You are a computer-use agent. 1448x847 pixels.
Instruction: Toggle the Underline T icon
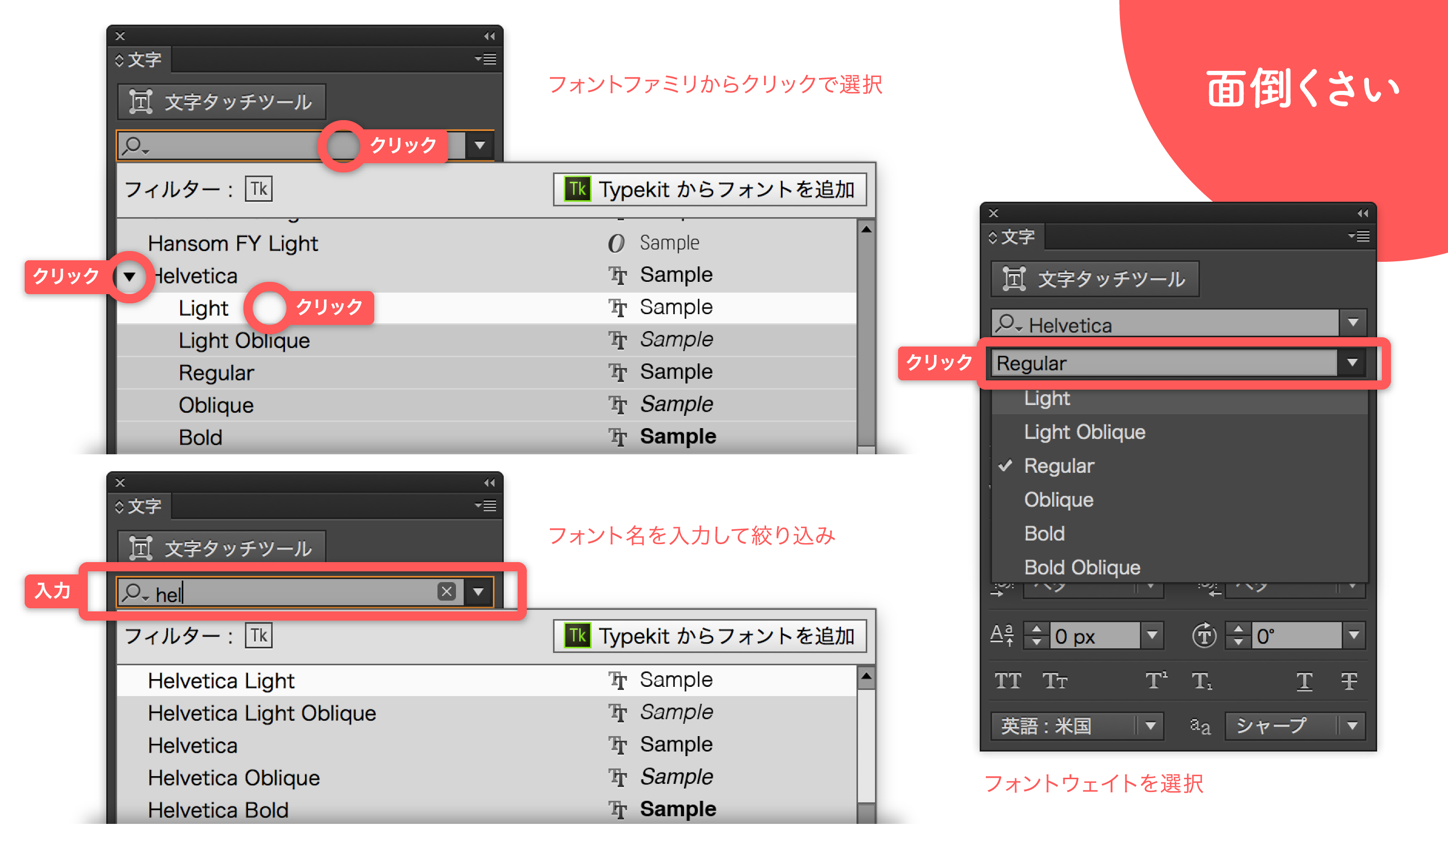(1304, 681)
